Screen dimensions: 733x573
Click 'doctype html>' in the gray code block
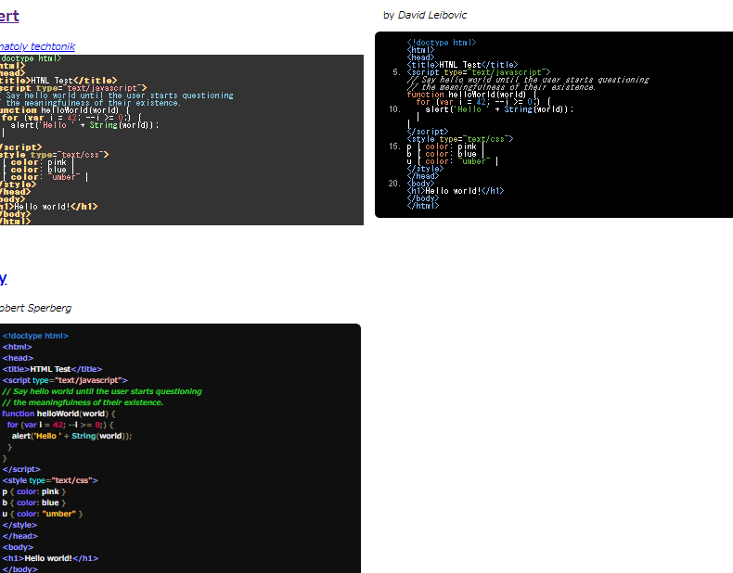[31, 58]
